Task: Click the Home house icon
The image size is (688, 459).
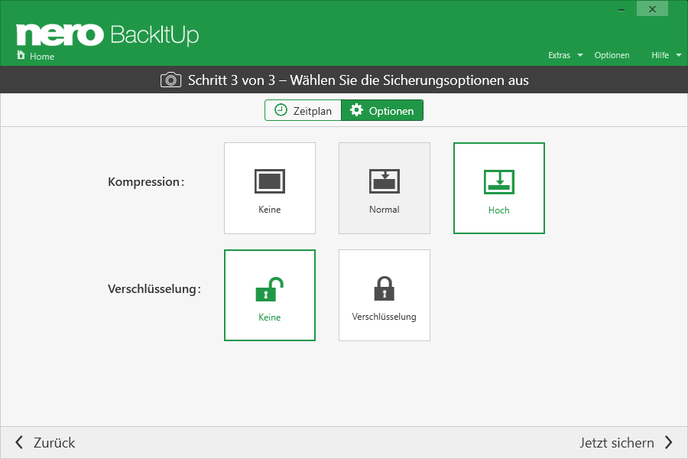Action: [21, 56]
